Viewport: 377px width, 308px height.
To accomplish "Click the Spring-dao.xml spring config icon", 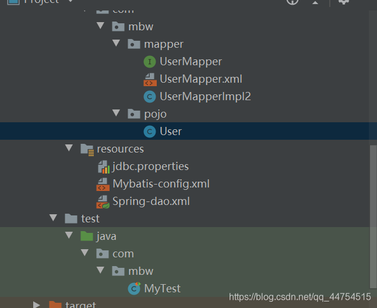I will pos(103,202).
